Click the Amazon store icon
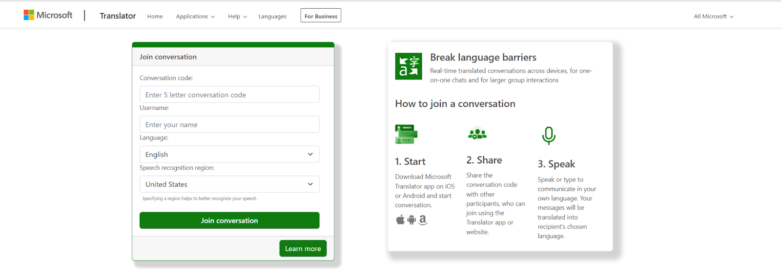 click(x=423, y=220)
